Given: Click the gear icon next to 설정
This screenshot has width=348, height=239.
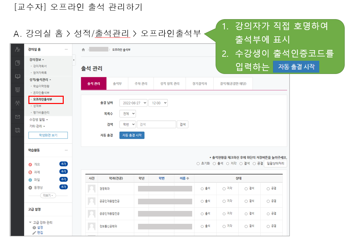Looking at the screenshot, I should pos(34,228).
